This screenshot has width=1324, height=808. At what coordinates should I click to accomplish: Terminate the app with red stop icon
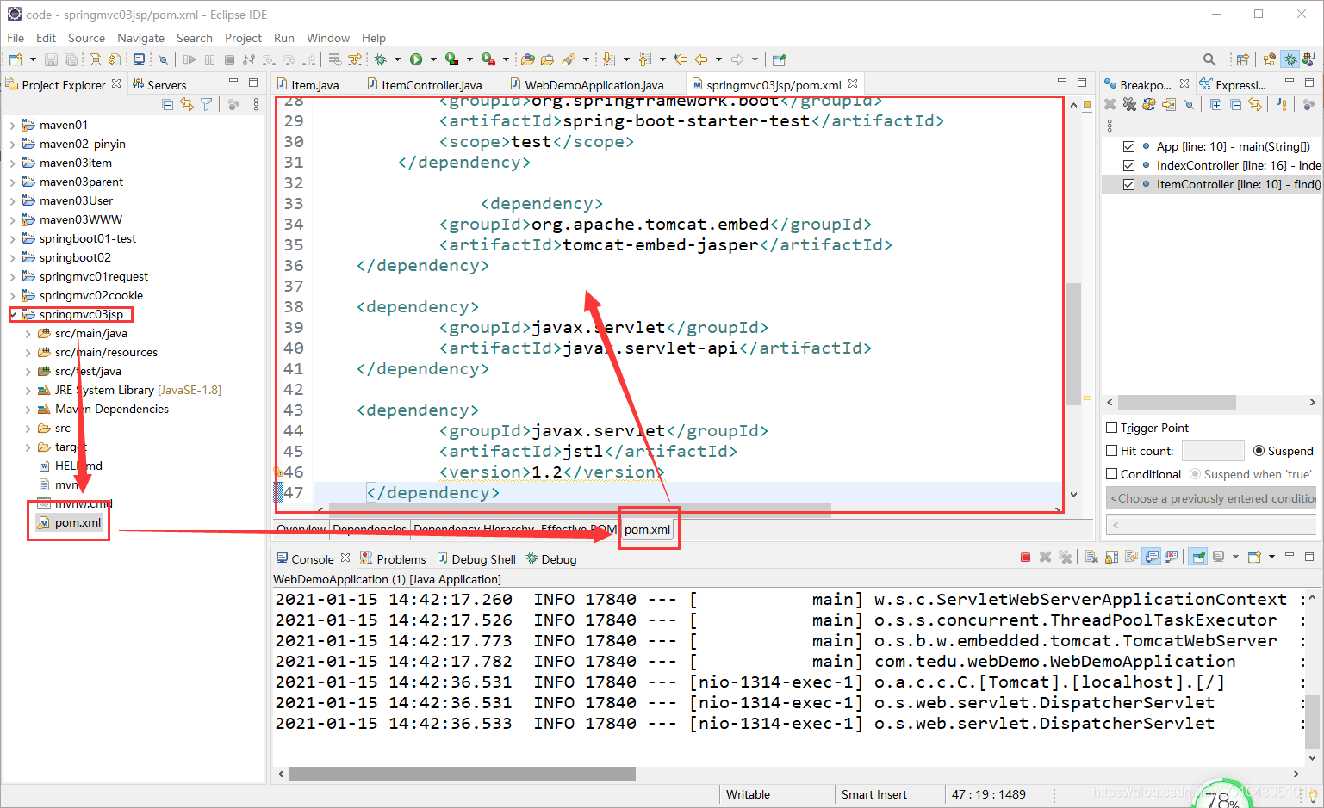pyautogui.click(x=1025, y=557)
